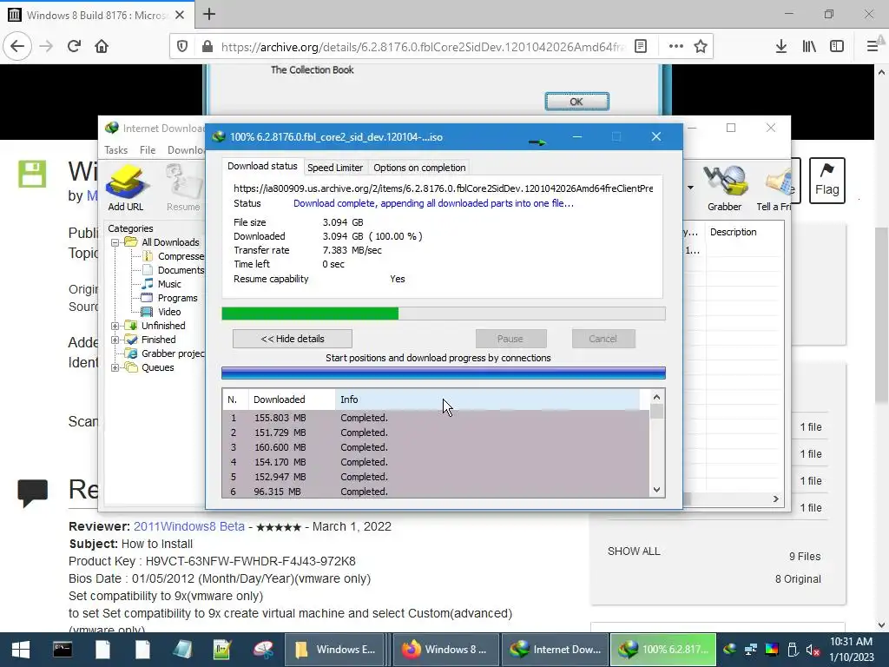Click Hide details button
Image resolution: width=889 pixels, height=667 pixels.
point(292,339)
